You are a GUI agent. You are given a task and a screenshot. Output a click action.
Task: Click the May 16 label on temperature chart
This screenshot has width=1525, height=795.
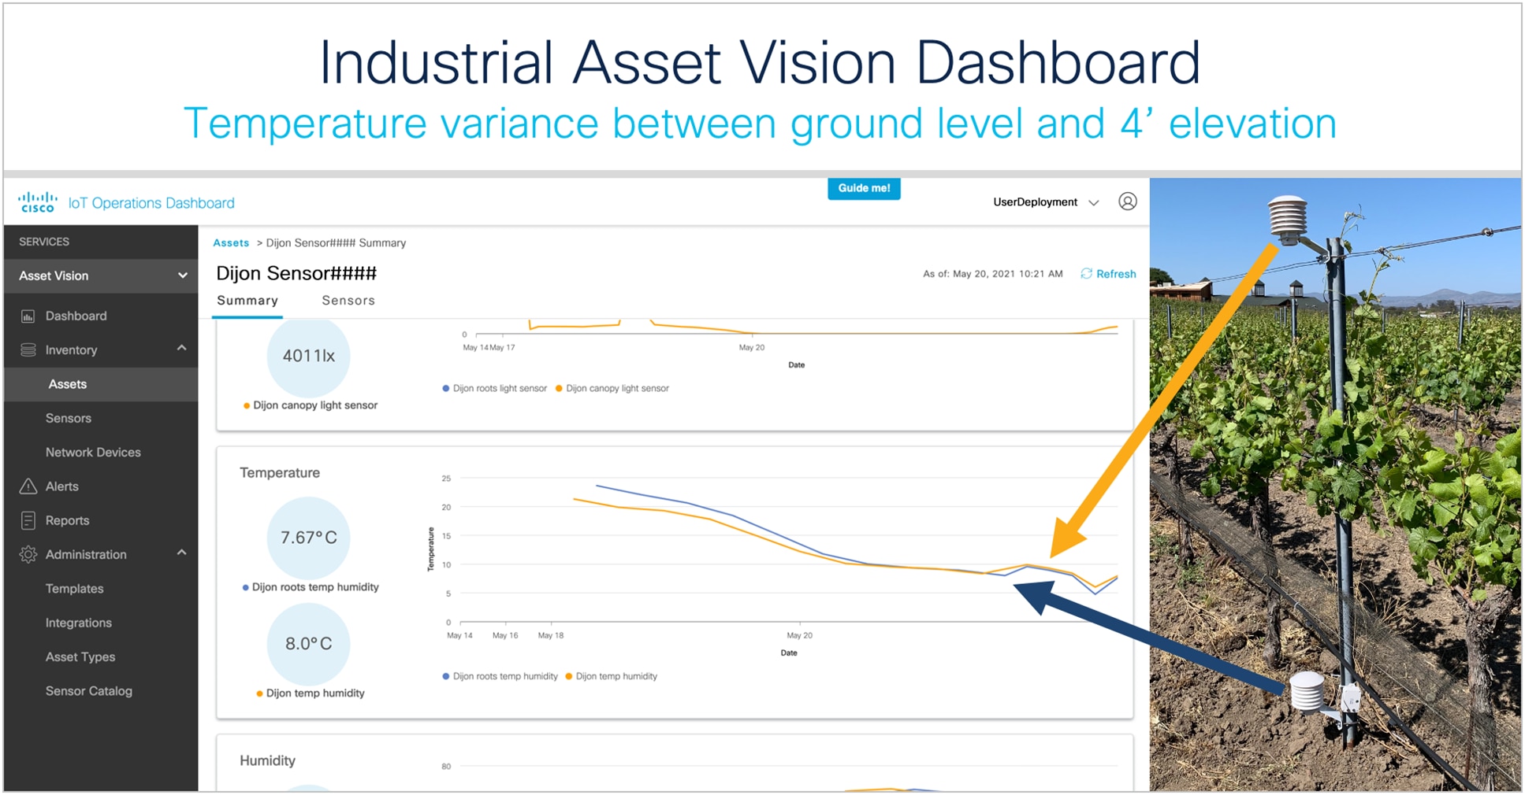click(505, 635)
